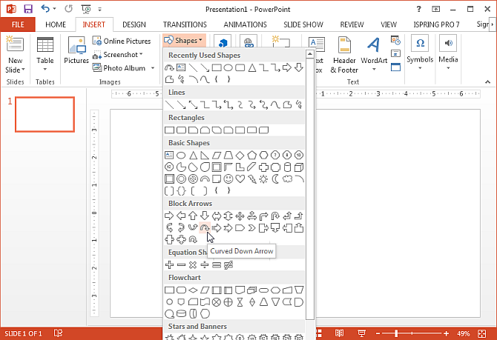497x340 pixels.
Task: Switch to the REVIEW tab
Action: click(352, 24)
